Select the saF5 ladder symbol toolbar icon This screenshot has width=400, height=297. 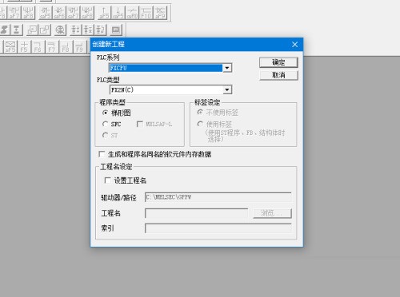(x=46, y=13)
